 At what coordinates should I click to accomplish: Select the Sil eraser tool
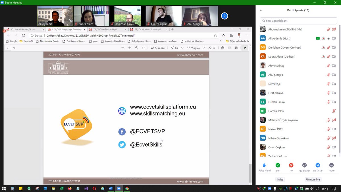(212, 48)
